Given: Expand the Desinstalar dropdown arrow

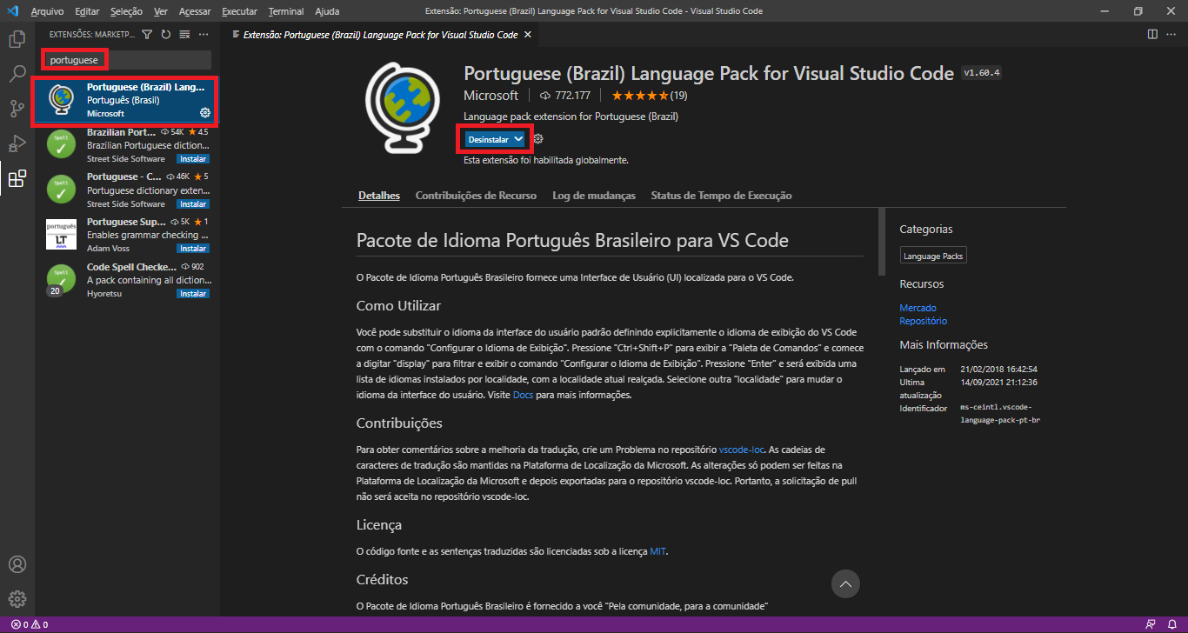Looking at the screenshot, I should (518, 139).
